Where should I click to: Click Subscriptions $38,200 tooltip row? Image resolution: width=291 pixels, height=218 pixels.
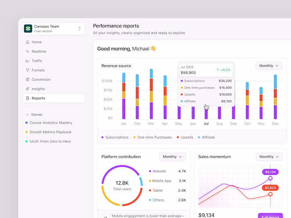pos(206,81)
